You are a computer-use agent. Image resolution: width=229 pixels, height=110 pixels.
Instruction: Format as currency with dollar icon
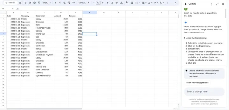tap(55, 3)
